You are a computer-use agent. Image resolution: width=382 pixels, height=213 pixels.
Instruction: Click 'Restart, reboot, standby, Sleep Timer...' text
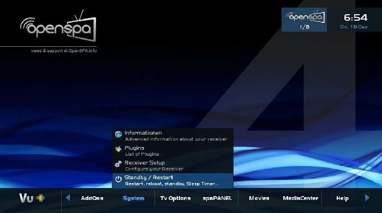coord(171,184)
